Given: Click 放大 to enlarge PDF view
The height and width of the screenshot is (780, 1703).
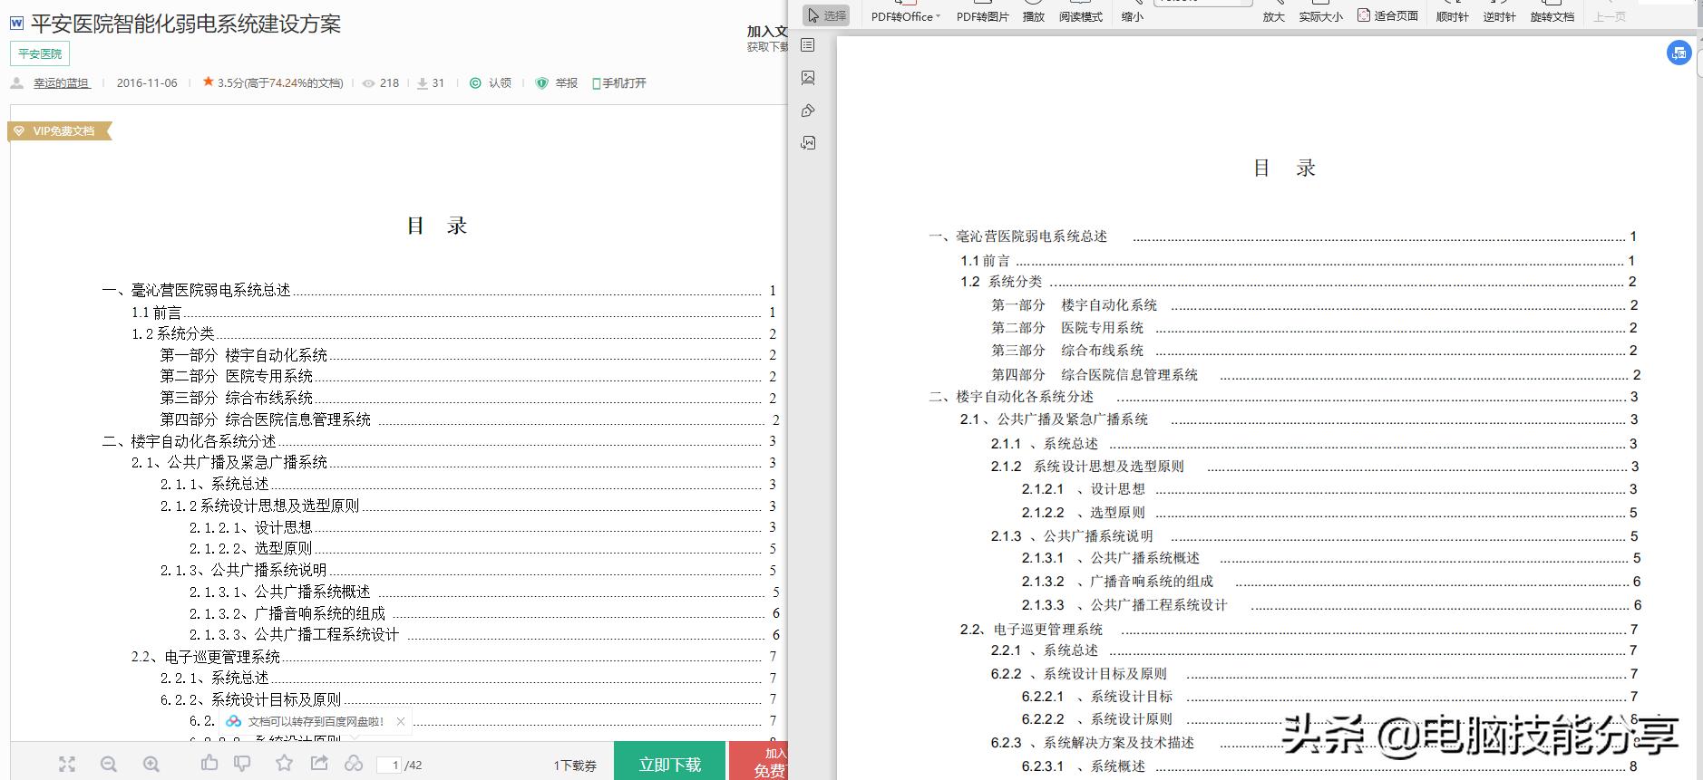Looking at the screenshot, I should click(1274, 16).
